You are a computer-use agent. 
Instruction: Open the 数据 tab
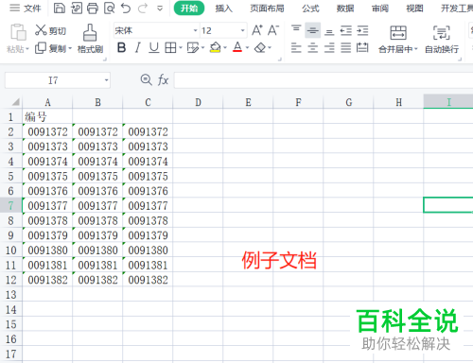[x=345, y=9]
